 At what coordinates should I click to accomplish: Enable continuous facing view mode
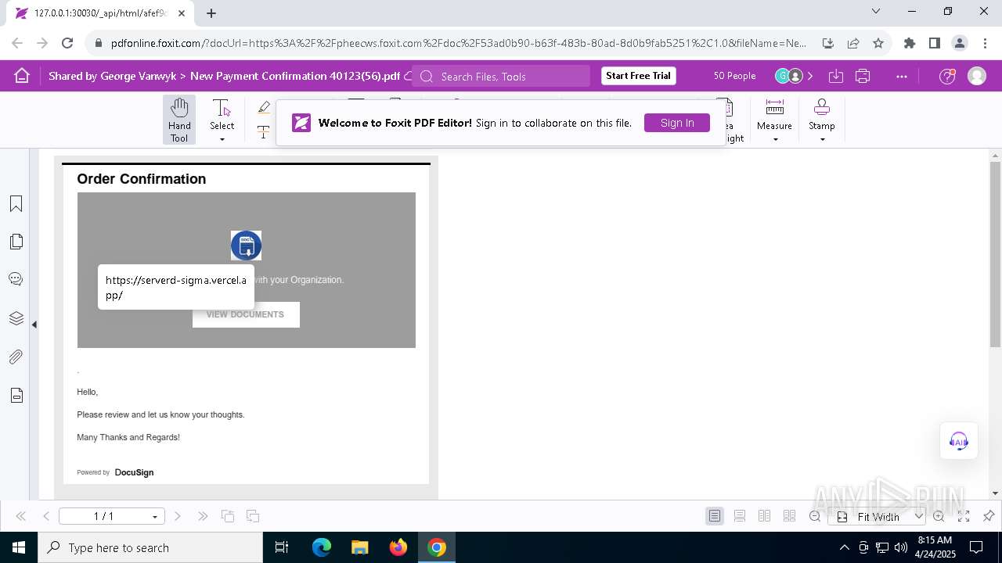click(790, 516)
